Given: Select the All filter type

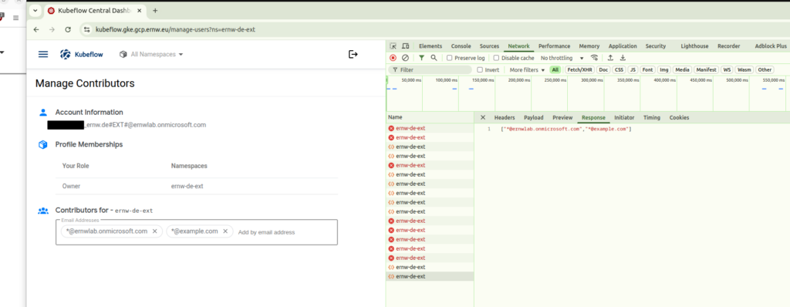Looking at the screenshot, I should click(x=555, y=70).
